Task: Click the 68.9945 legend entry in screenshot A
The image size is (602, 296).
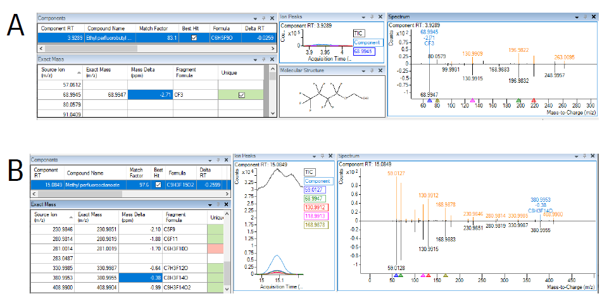Action: pos(365,51)
